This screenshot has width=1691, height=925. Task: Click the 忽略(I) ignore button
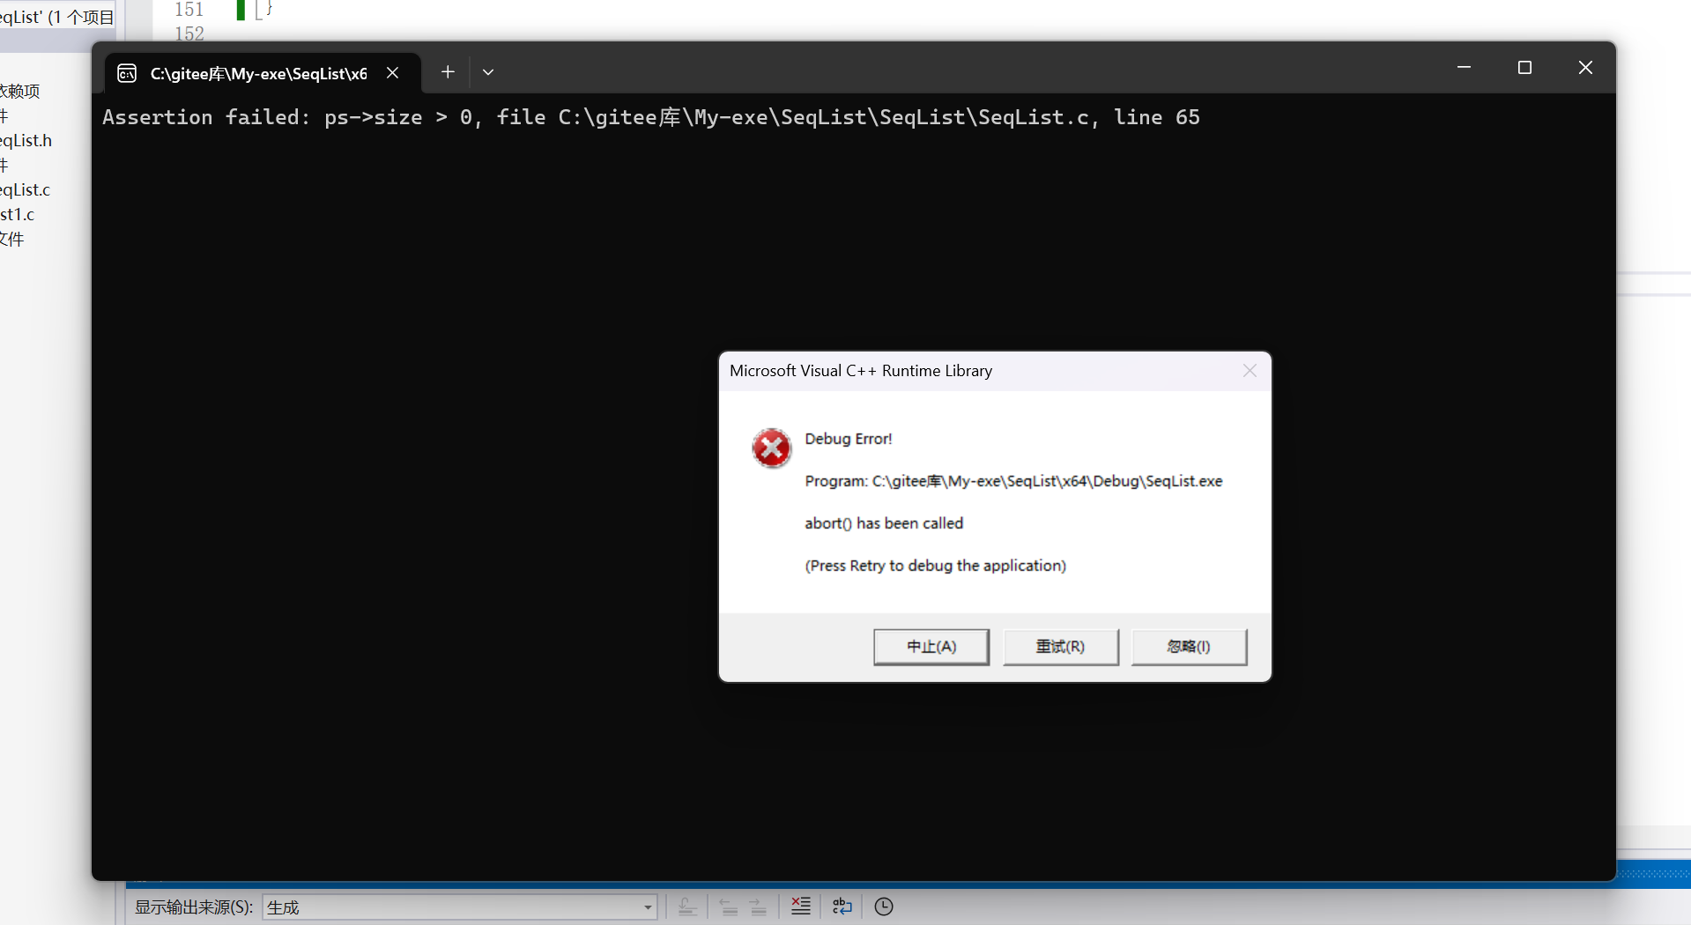pos(1189,647)
